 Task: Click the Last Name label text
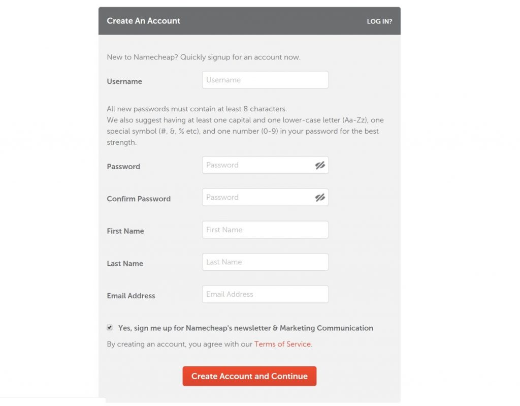pyautogui.click(x=125, y=264)
